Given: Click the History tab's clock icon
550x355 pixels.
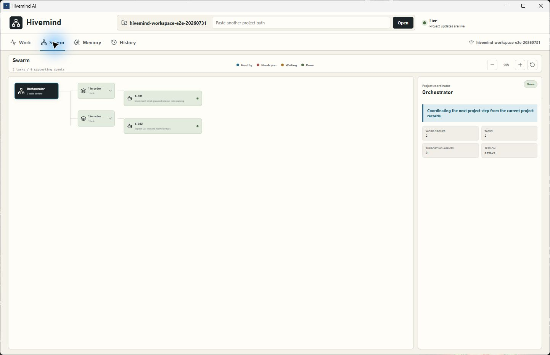Looking at the screenshot, I should pos(114,42).
